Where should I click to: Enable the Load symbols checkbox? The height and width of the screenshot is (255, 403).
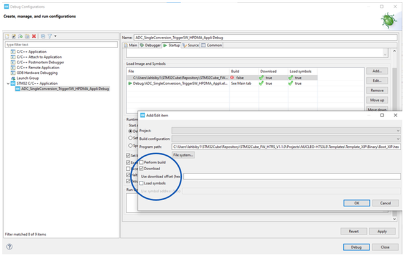[141, 183]
